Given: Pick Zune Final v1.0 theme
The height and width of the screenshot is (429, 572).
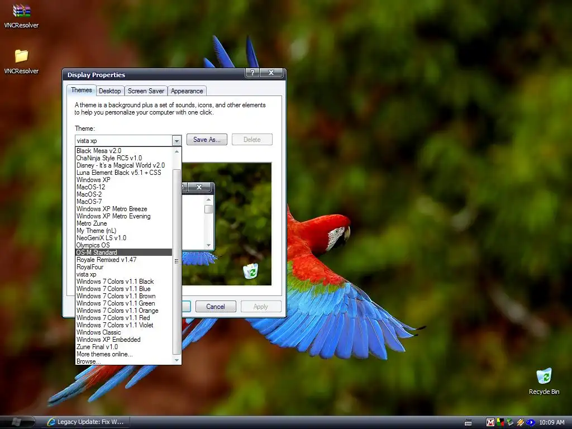Looking at the screenshot, I should [x=123, y=347].
